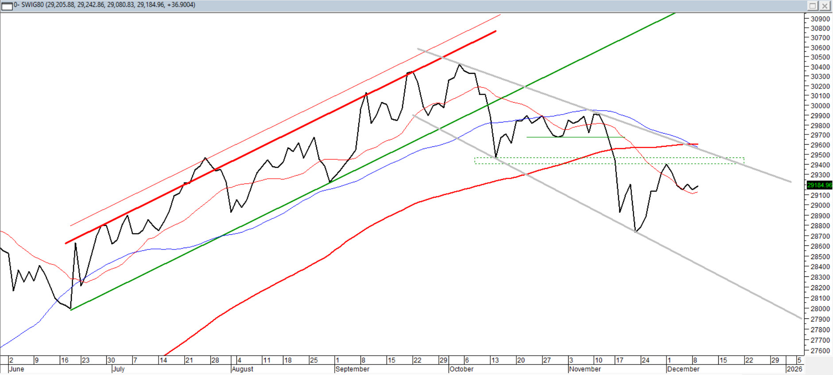
Task: Click the July month label
Action: point(119,369)
